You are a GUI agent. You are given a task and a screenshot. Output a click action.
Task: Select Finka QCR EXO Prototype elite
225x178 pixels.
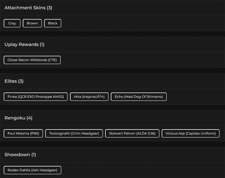tap(36, 97)
